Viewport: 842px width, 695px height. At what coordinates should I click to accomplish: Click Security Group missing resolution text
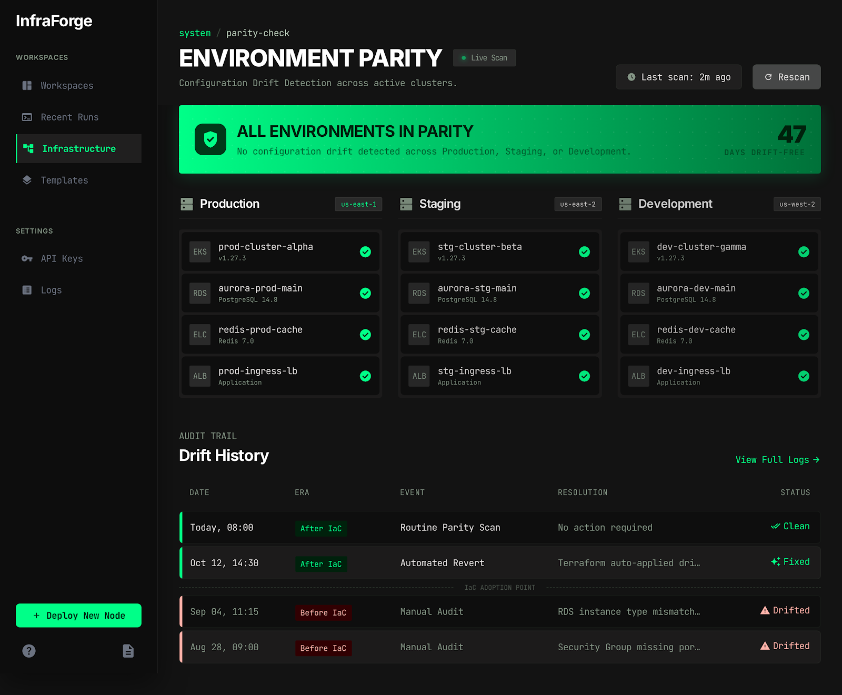(x=629, y=647)
